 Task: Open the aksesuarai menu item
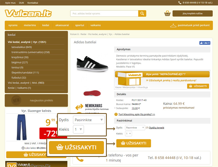pyautogui.click(x=62, y=25)
